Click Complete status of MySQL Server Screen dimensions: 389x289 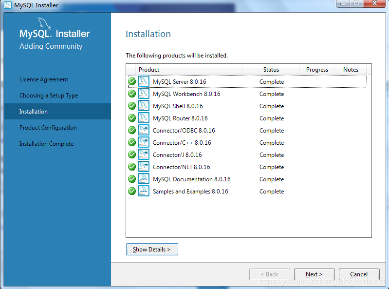coord(272,82)
